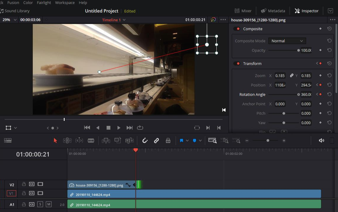Open the Composite Mode Normal dropdown

[287, 41]
